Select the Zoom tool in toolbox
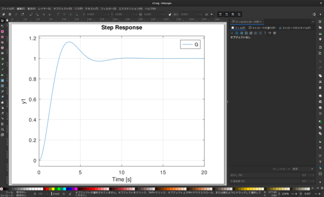The width and height of the screenshot is (324, 197). (2, 129)
